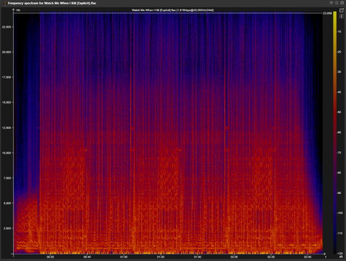The width and height of the screenshot is (346, 261).
Task: Click the export spectrum image icon
Action: click(x=341, y=10)
